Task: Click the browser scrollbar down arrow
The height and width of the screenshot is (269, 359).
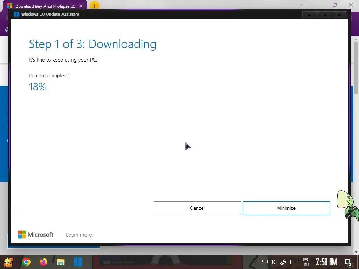Action: tap(356, 252)
